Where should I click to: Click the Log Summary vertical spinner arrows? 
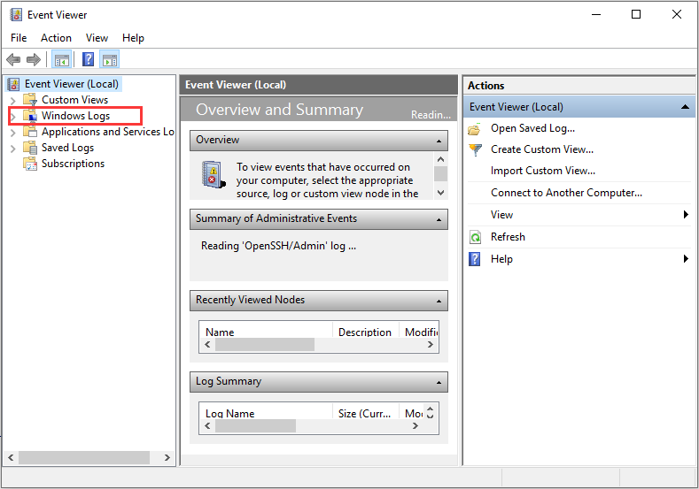[x=431, y=412]
